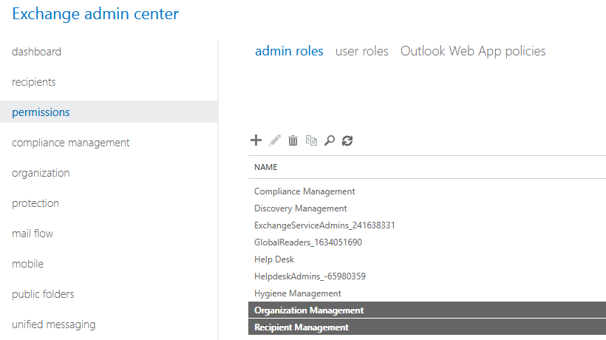Viewport: 606px width, 340px height.
Task: Open search with the magnifier icon
Action: (330, 140)
